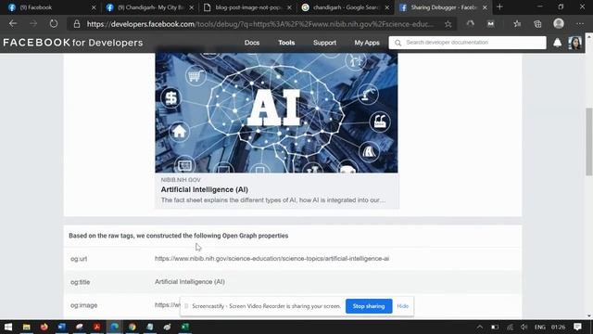593x334 pixels.
Task: Open the Favorites star-list icon in toolbar
Action: pos(517,24)
